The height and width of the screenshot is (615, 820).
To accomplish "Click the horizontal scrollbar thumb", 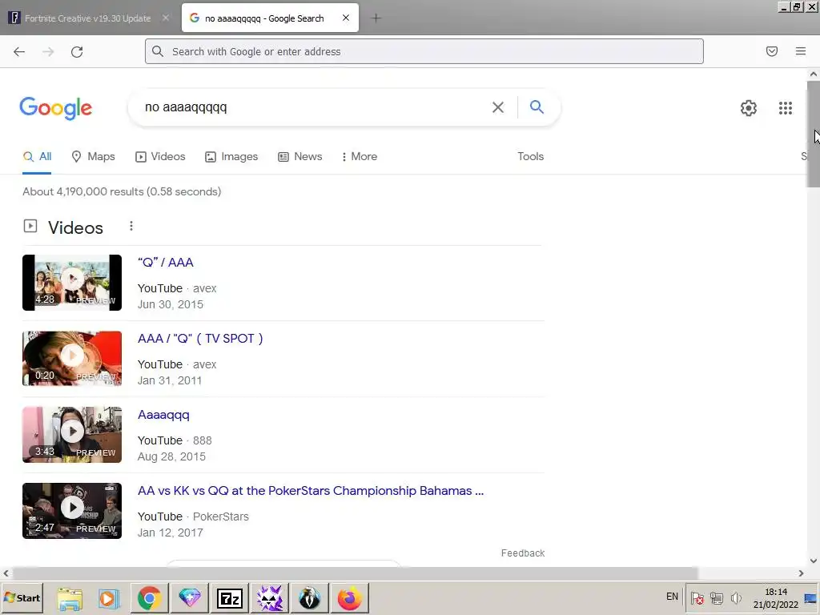I will click(355, 573).
